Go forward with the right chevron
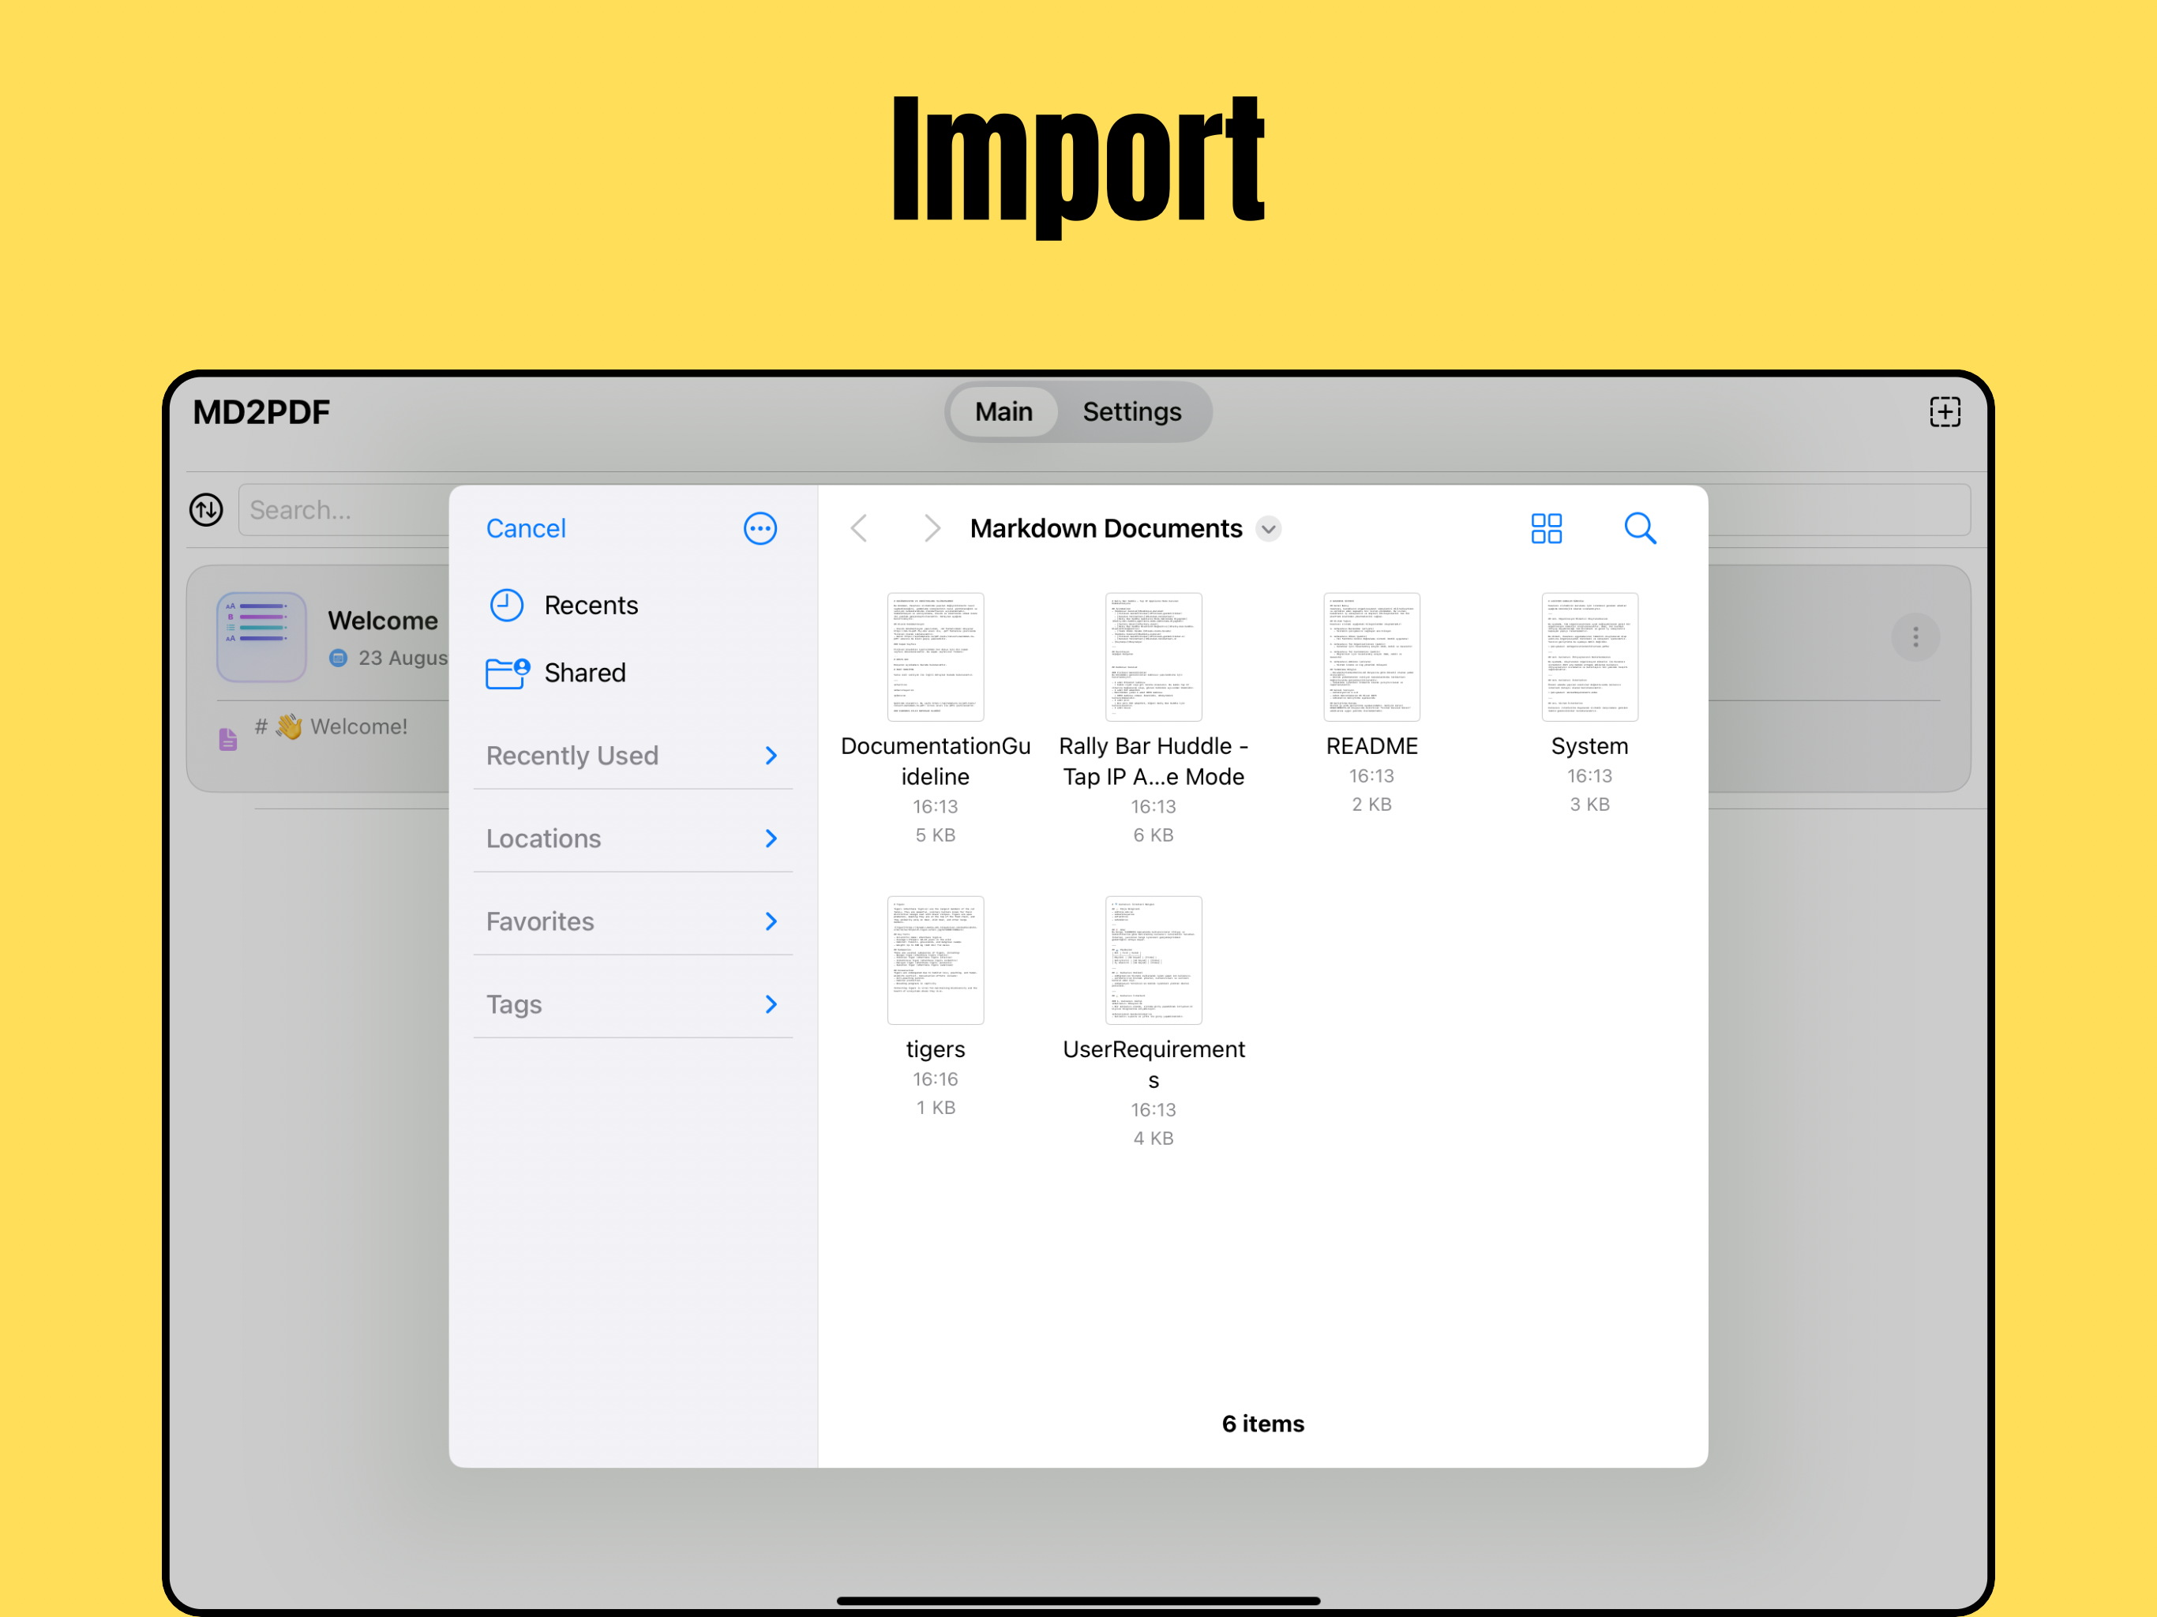Viewport: 2157px width, 1617px height. pos(932,528)
